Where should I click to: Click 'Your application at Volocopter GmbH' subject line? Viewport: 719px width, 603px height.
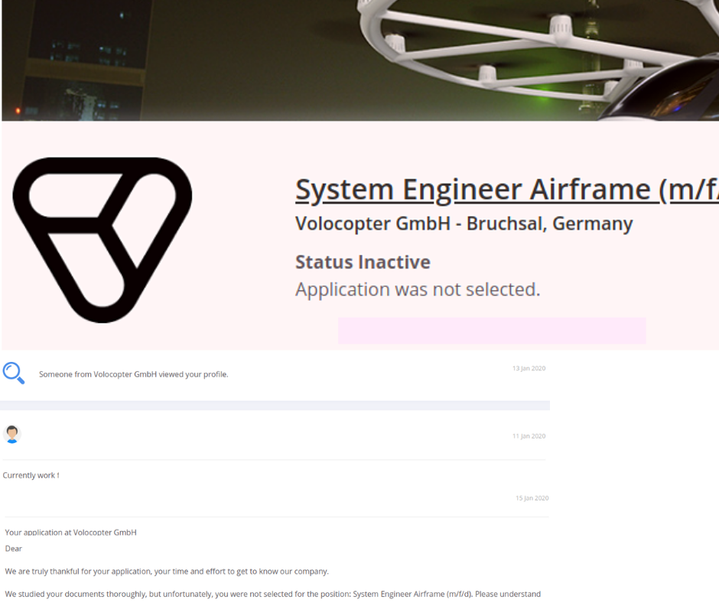click(70, 533)
